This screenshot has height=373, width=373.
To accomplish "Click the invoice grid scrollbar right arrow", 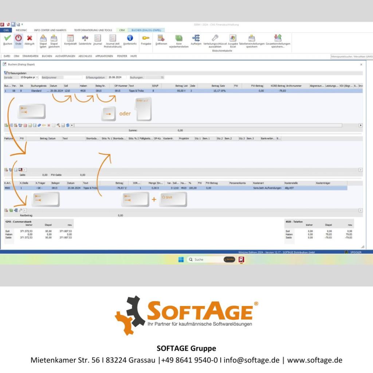I will pyautogui.click(x=361, y=170).
